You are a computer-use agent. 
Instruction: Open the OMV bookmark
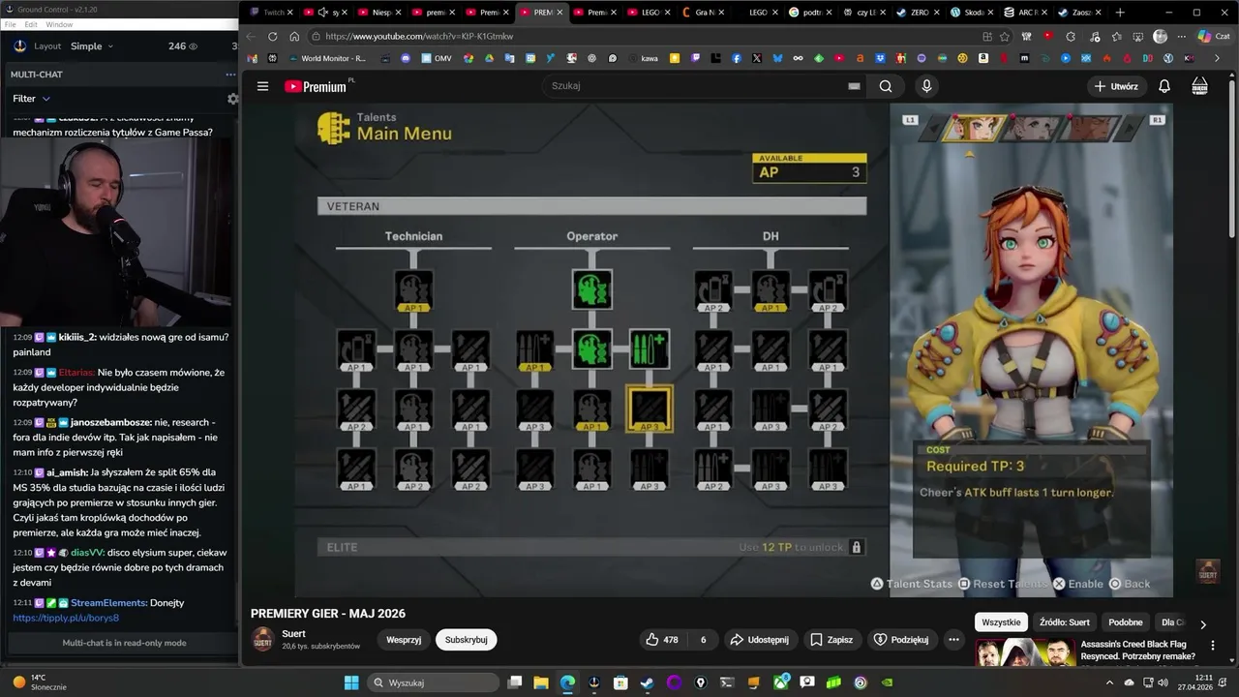(x=436, y=58)
